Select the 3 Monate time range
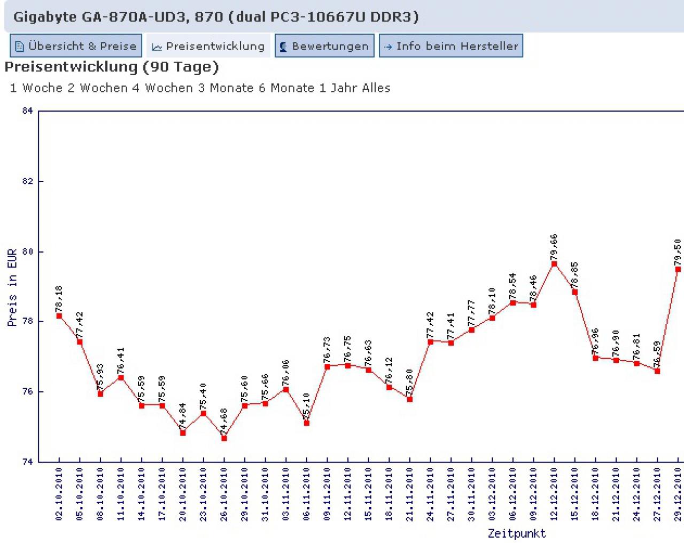Image resolution: width=684 pixels, height=543 pixels. tap(226, 88)
